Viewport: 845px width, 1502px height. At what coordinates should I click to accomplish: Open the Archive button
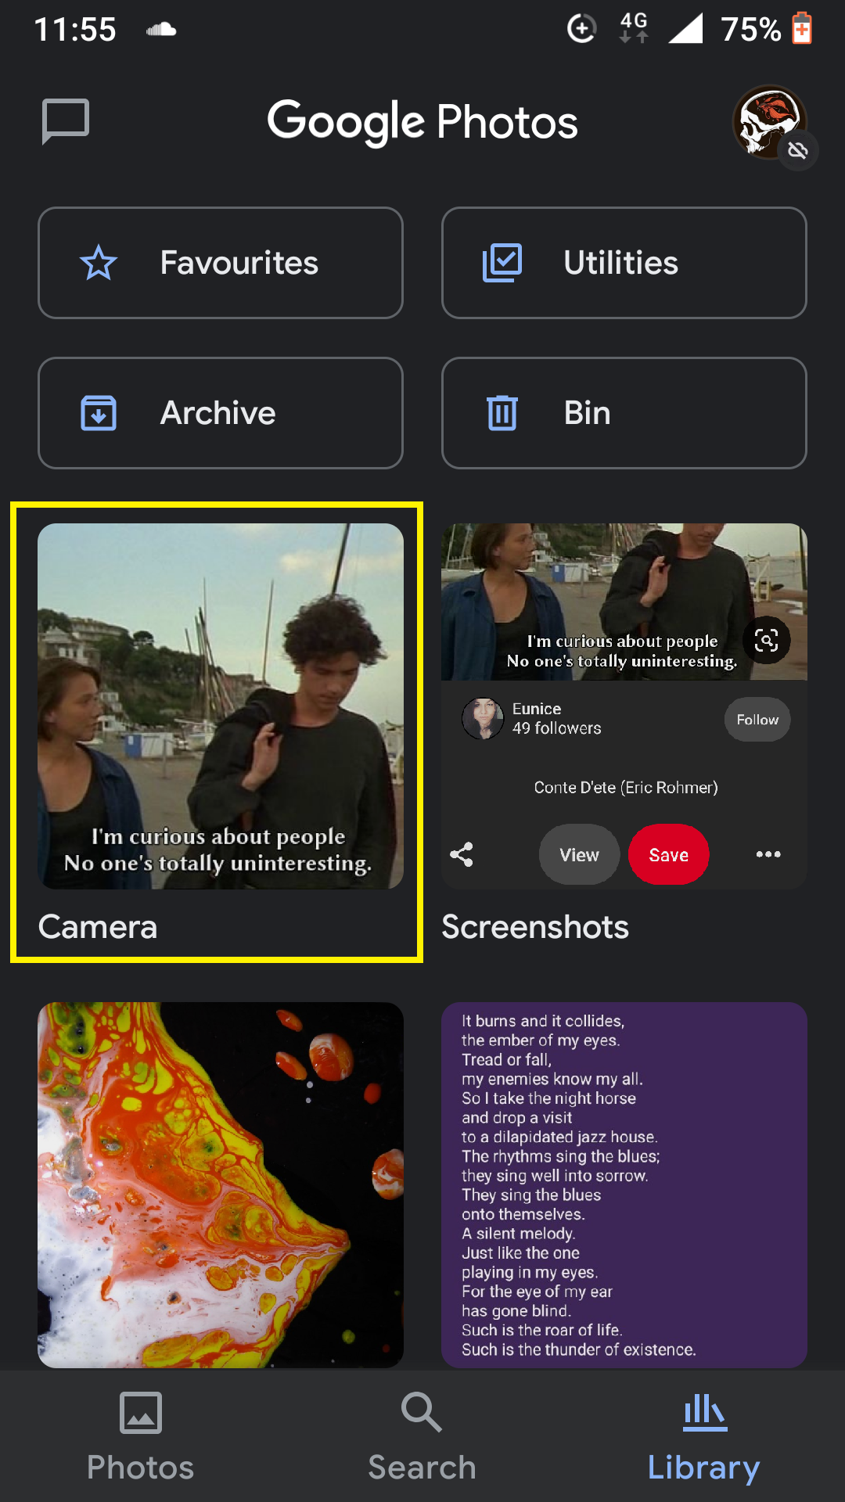click(221, 413)
